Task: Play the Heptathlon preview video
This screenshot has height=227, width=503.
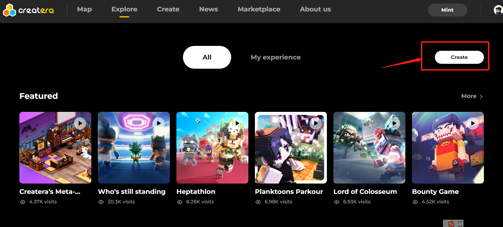Action: pos(237,123)
